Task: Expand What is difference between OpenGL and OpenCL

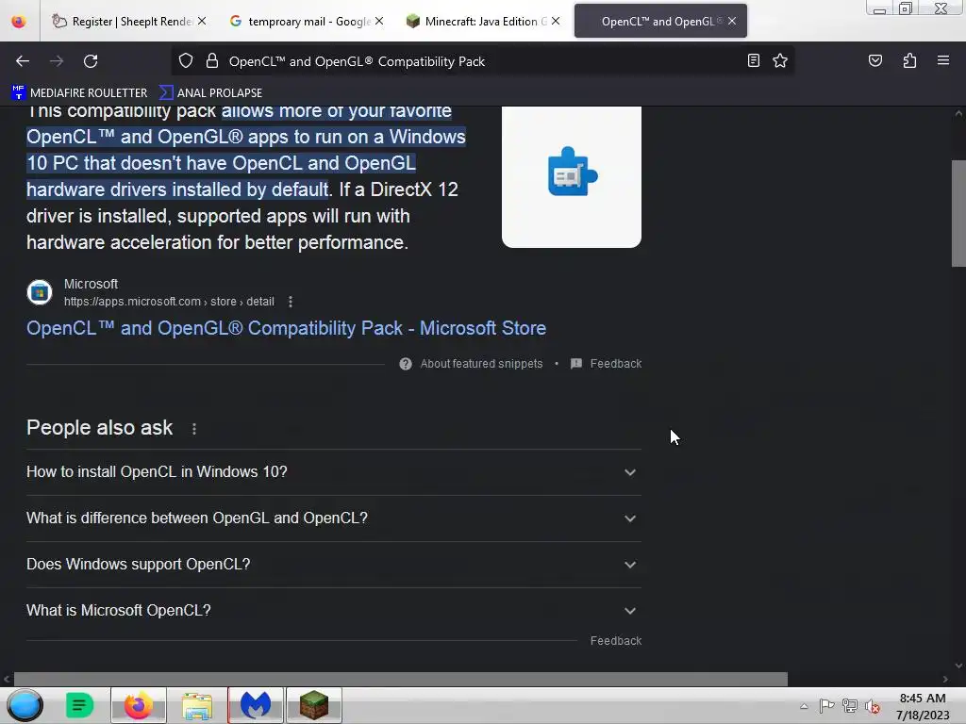Action: pos(333,518)
